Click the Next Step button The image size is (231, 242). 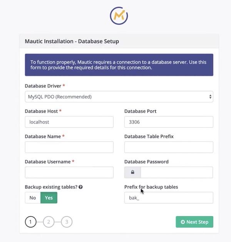pyautogui.click(x=194, y=222)
